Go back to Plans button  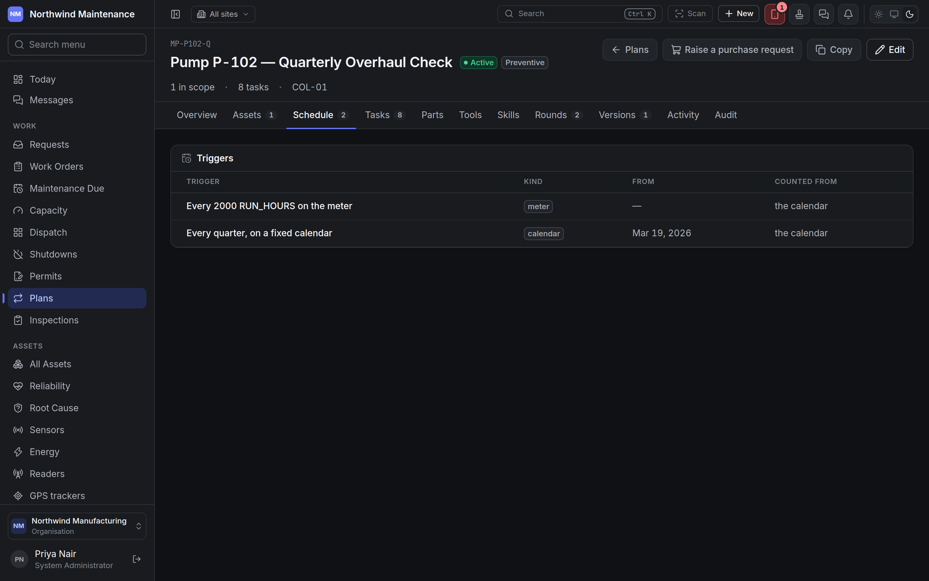tap(630, 50)
